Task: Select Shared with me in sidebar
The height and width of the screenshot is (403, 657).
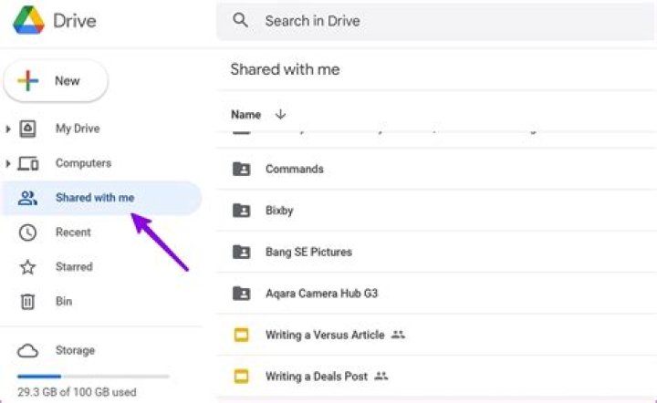Action: pos(95,198)
